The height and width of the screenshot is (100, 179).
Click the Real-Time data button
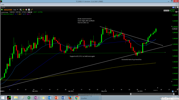(166, 11)
